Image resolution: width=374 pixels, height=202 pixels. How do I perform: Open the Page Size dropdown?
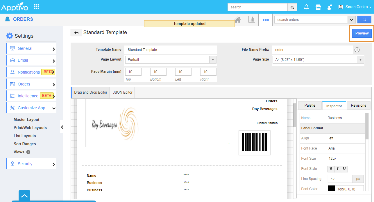click(x=318, y=60)
